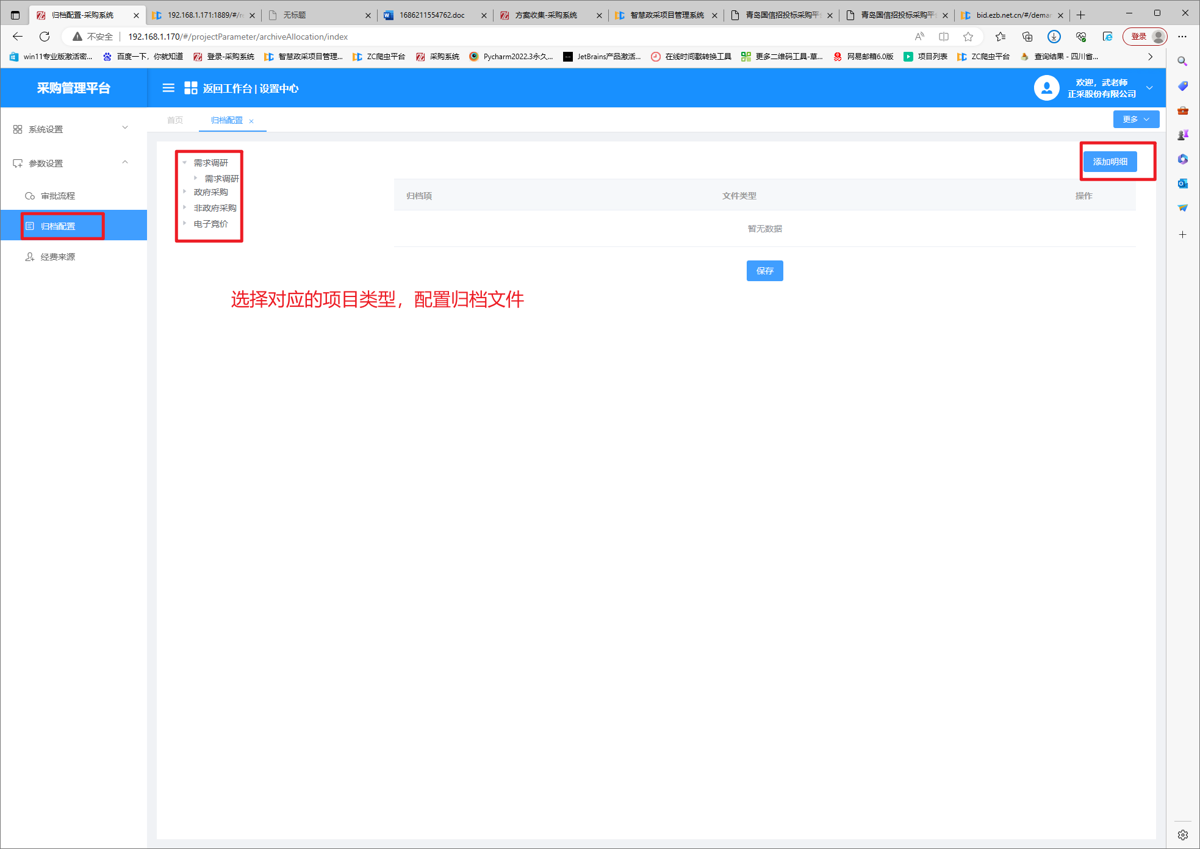Select 非政府采购 in the tree
Viewport: 1200px width, 849px height.
(215, 208)
